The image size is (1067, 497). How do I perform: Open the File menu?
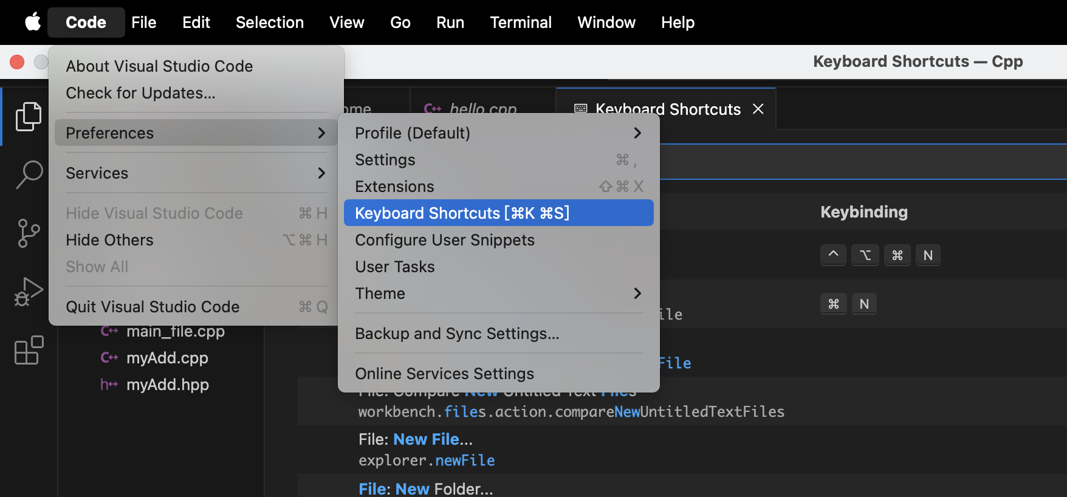point(144,22)
